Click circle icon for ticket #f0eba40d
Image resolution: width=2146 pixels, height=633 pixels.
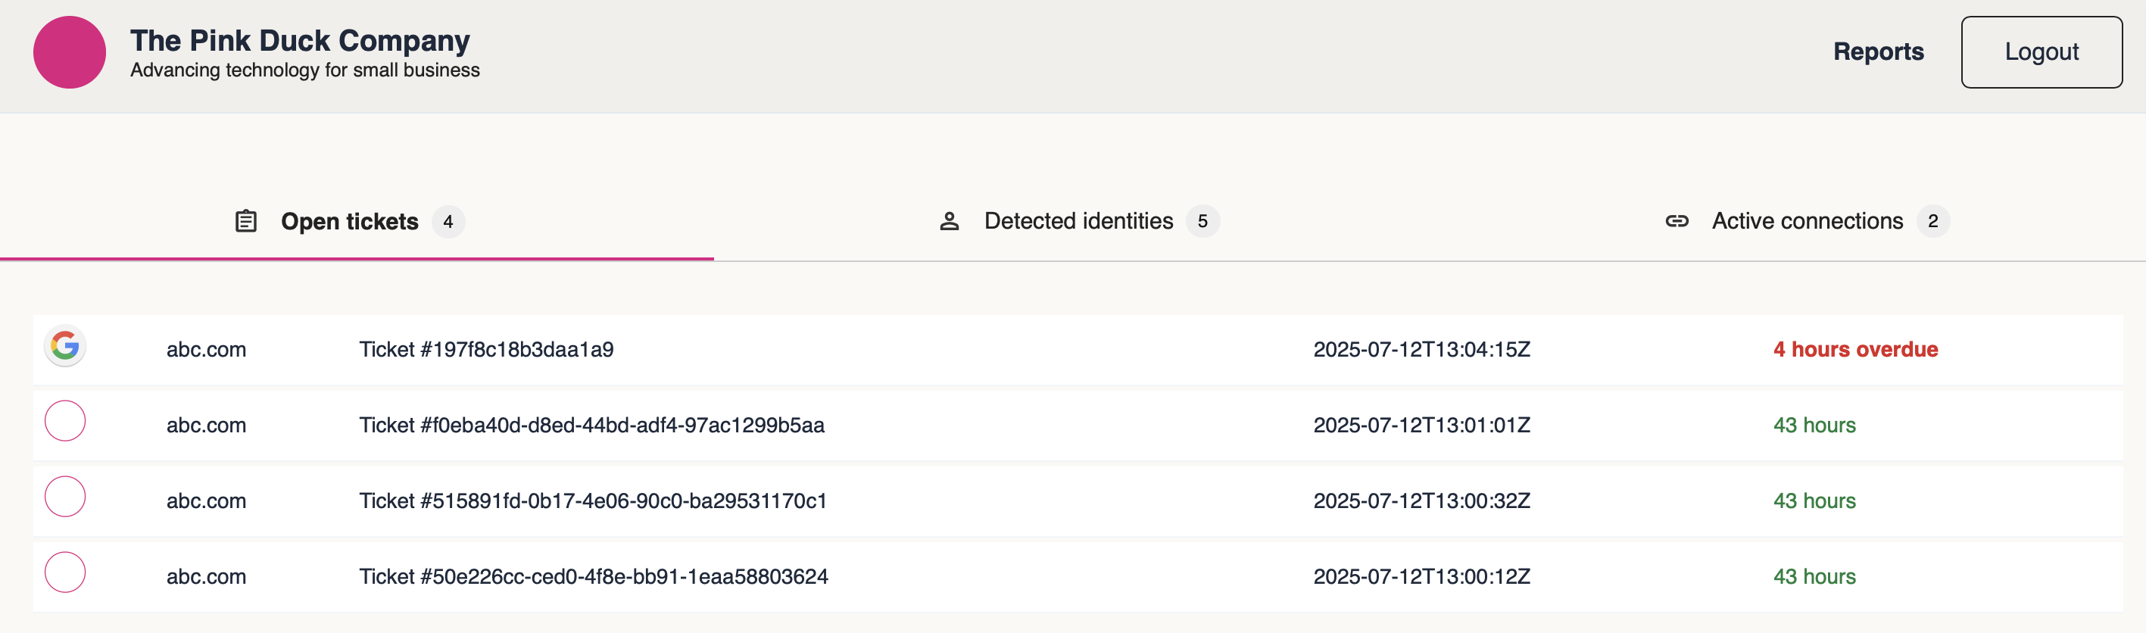[65, 422]
